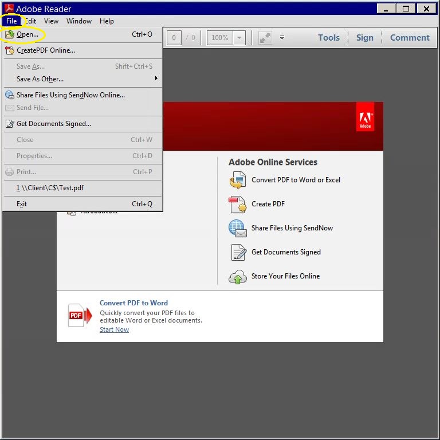Click the Store Your Files Online cloud icon
Image resolution: width=440 pixels, height=440 pixels.
click(x=238, y=277)
